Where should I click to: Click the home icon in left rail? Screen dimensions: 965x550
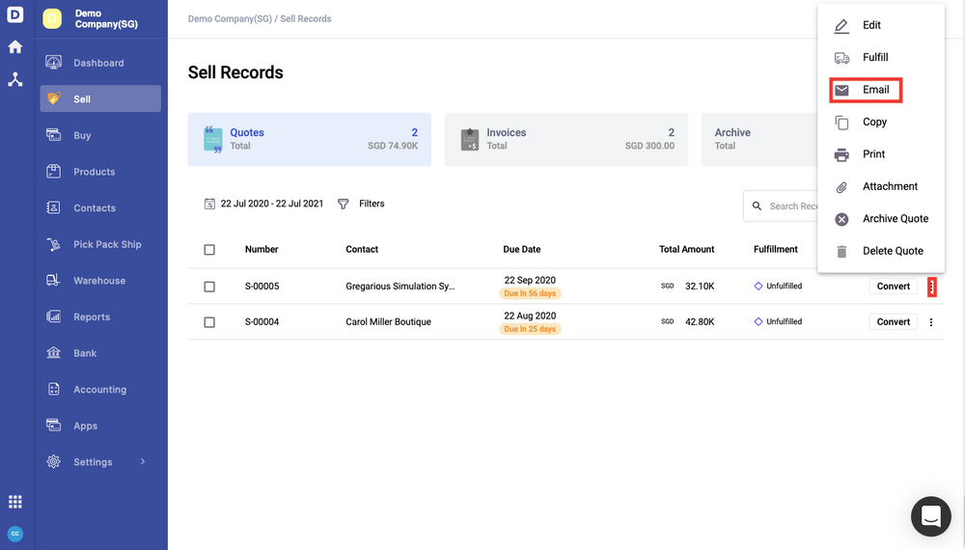[14, 46]
